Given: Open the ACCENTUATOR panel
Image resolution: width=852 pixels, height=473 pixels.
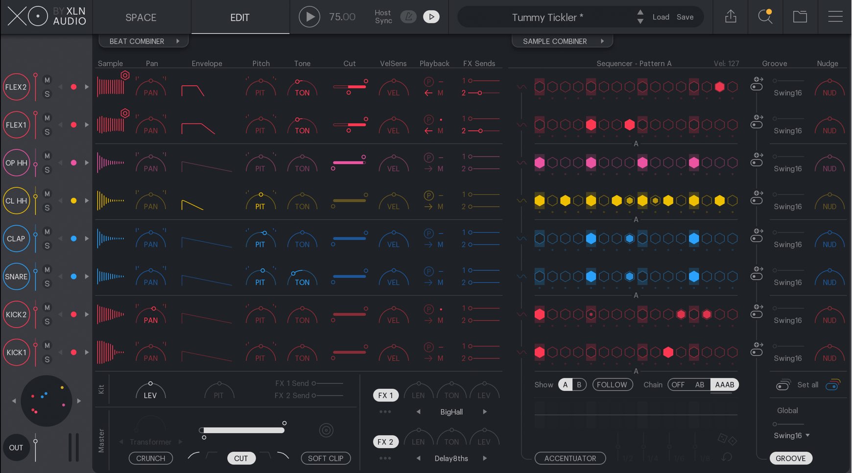Looking at the screenshot, I should point(570,458).
